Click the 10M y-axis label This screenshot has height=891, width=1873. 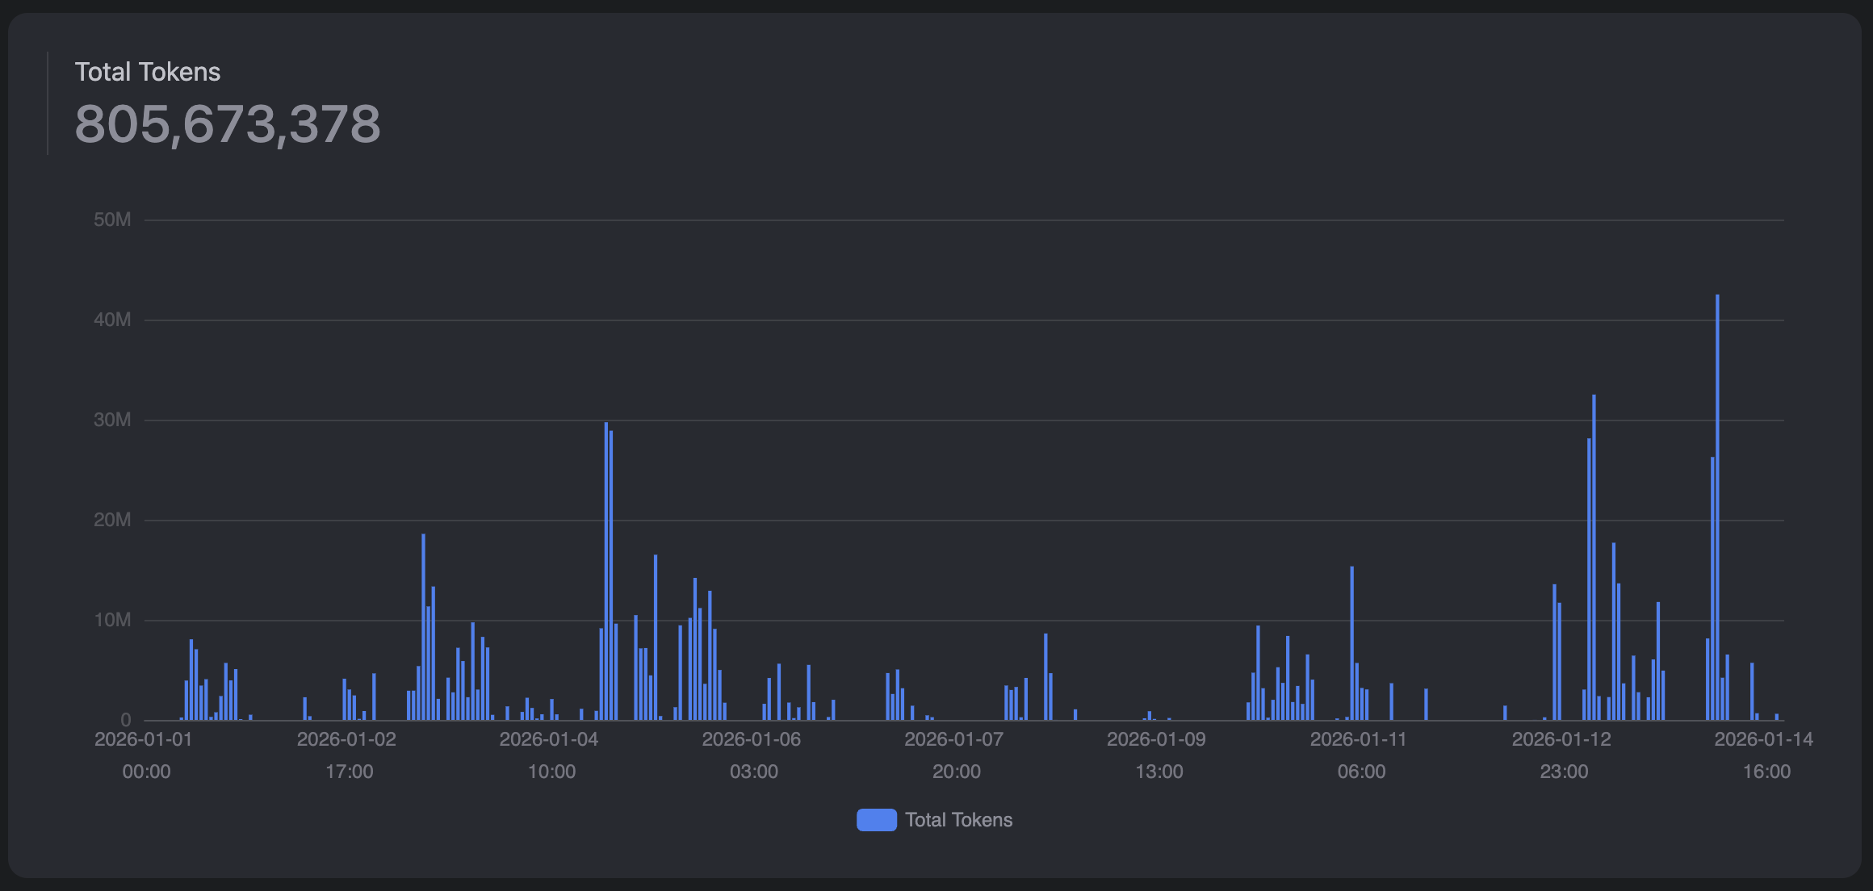click(x=112, y=620)
